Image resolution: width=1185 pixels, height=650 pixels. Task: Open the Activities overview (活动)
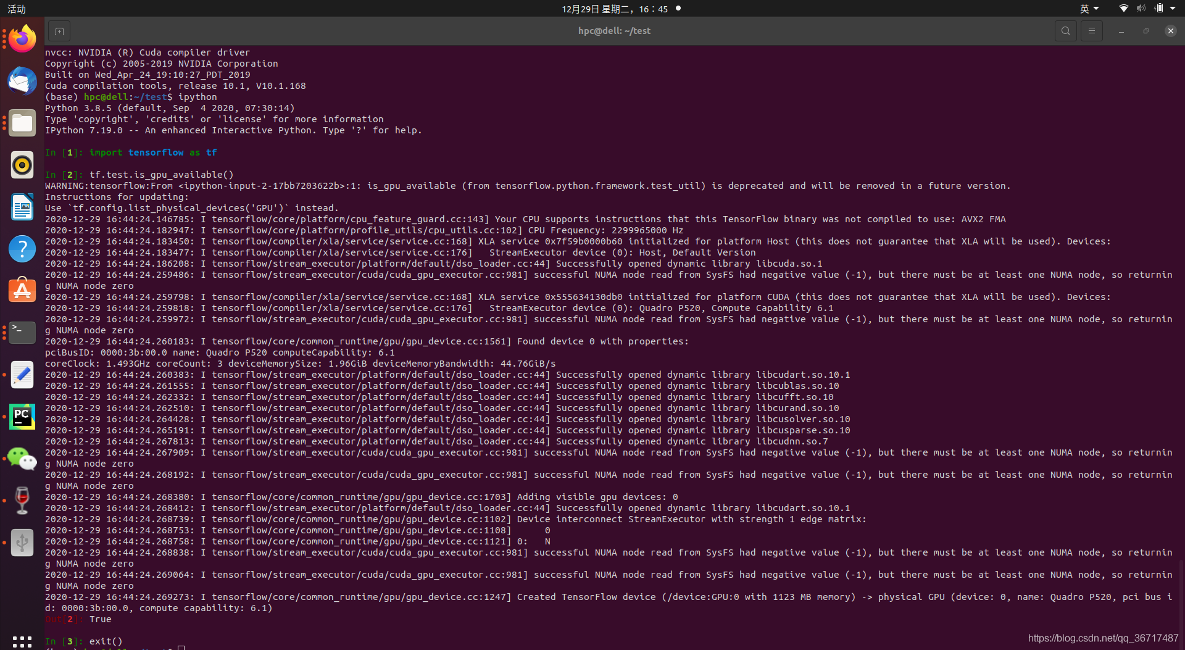pyautogui.click(x=17, y=9)
